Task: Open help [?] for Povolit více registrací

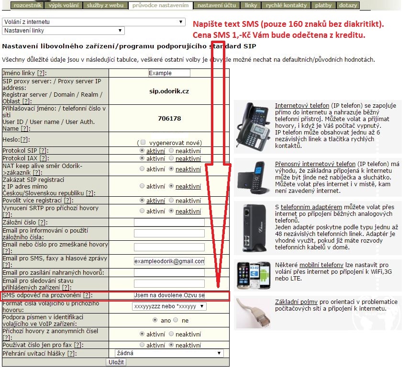Action: click(67, 201)
